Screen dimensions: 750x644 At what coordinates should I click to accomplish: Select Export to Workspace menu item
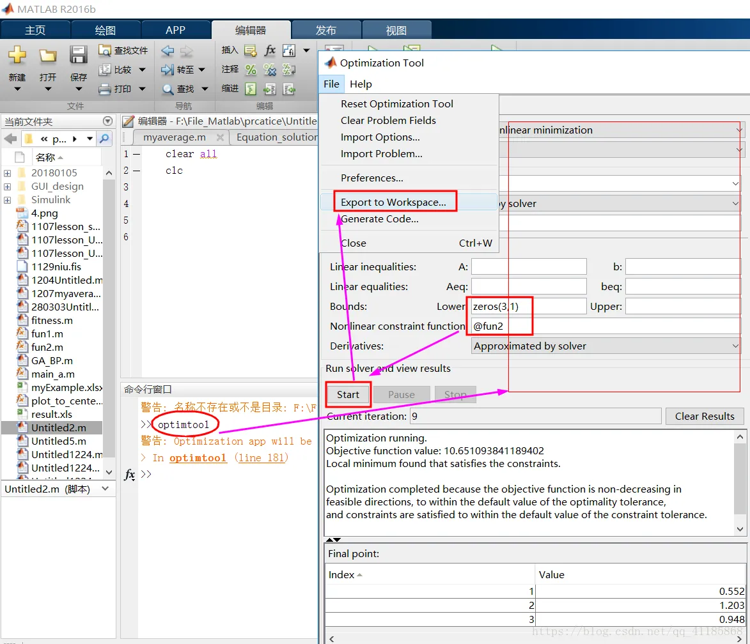pyautogui.click(x=394, y=203)
